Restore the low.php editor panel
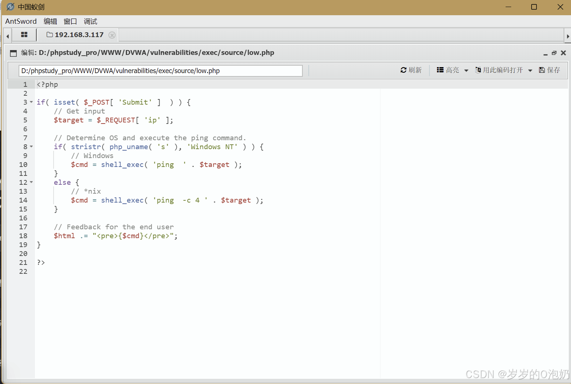The image size is (571, 384). pyautogui.click(x=554, y=53)
